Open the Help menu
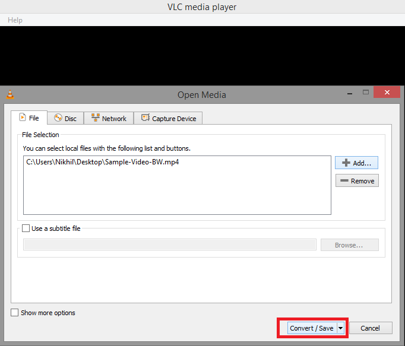405x346 pixels. tap(15, 20)
